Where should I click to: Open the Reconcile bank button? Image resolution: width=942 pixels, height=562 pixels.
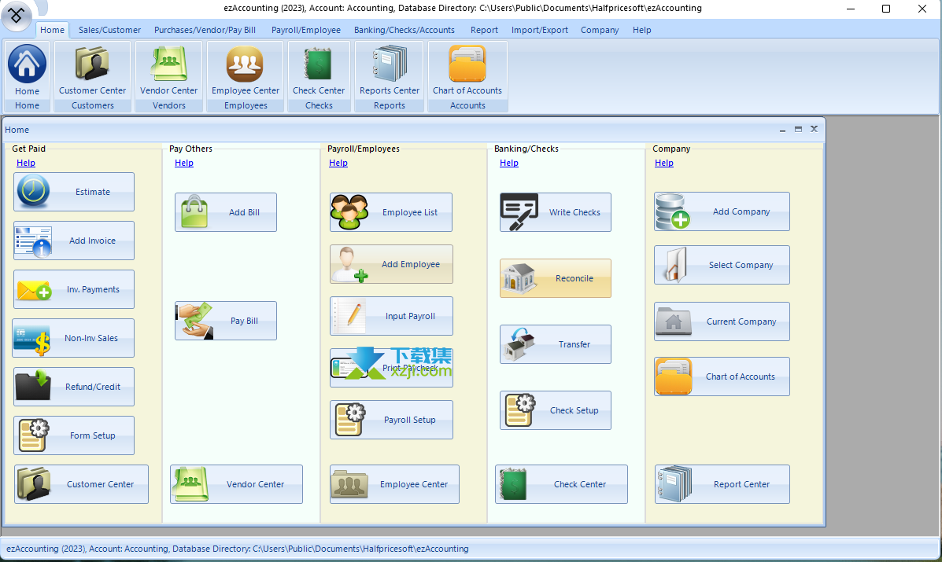(x=556, y=278)
